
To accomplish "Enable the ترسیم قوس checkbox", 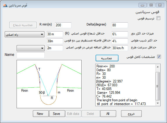I will pos(158,18).
